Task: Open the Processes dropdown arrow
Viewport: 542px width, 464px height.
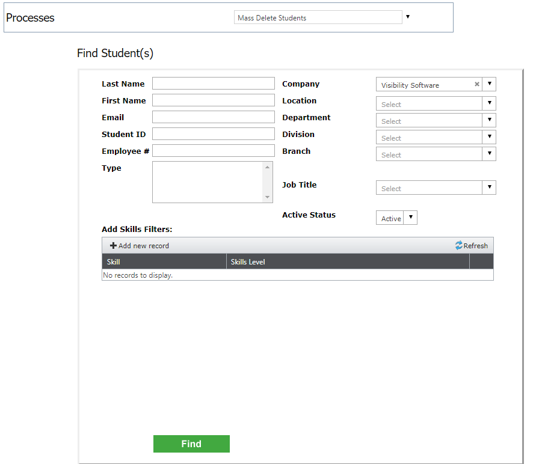Action: click(407, 17)
